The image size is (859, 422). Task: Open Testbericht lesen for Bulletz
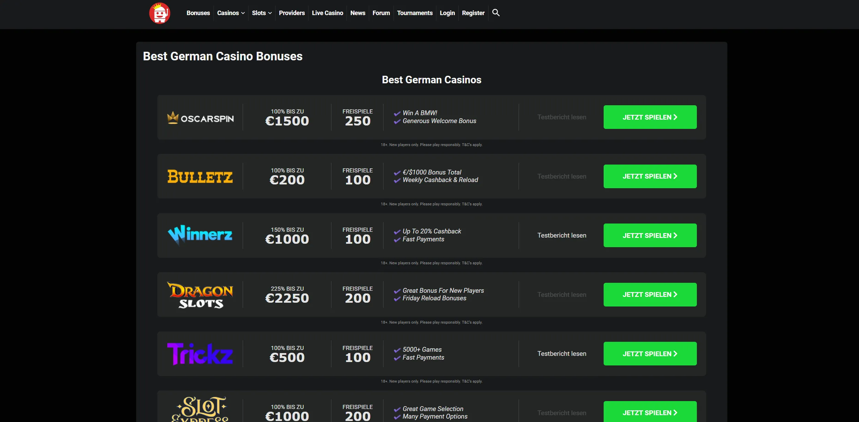(562, 176)
